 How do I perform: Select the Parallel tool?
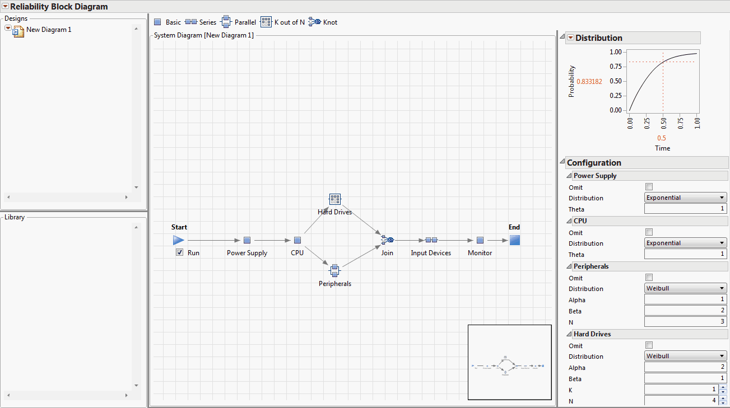(x=226, y=21)
